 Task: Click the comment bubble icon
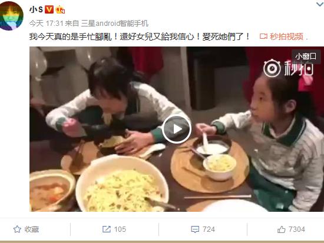click(x=195, y=229)
